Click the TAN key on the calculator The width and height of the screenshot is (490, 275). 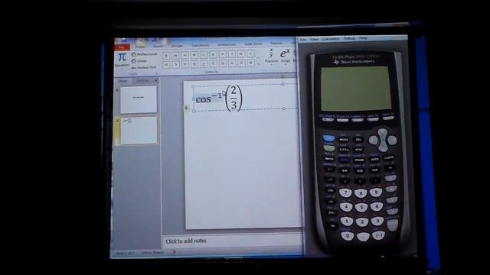coord(374,170)
